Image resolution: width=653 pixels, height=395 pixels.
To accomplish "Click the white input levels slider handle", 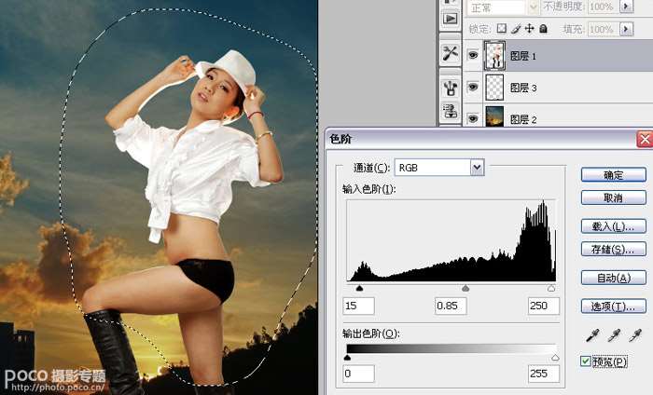I will pyautogui.click(x=551, y=288).
